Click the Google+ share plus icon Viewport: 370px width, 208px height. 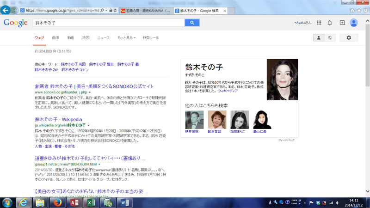pyautogui.click(x=342, y=23)
